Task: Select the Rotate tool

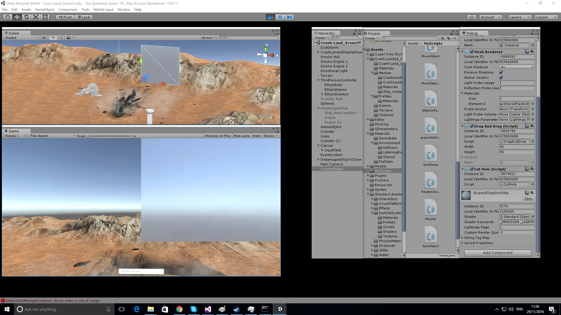Action: click(27, 17)
